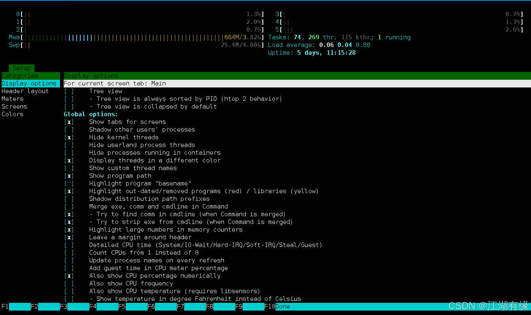Click the Display options panel header
The image size is (531, 315).
click(297, 76)
